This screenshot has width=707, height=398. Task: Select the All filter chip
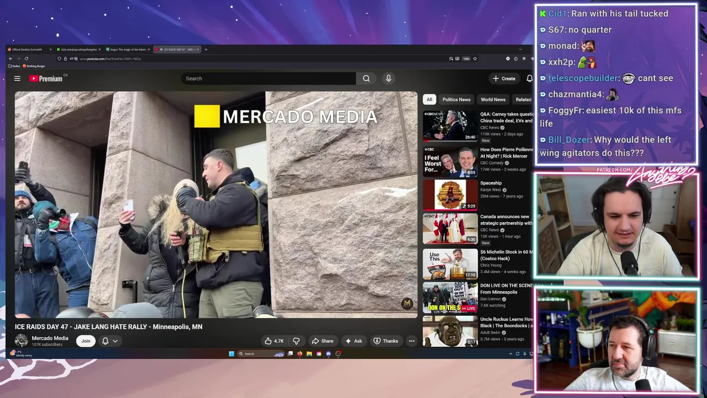(x=429, y=99)
